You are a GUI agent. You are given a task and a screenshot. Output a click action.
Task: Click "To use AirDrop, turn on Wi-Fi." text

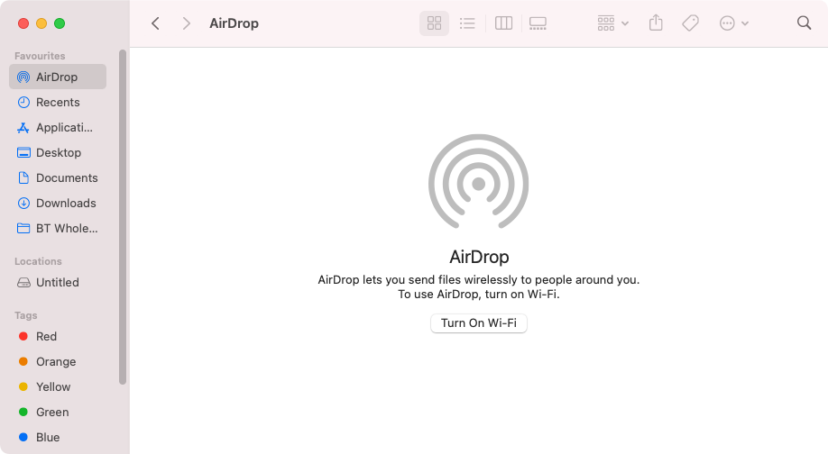point(478,295)
